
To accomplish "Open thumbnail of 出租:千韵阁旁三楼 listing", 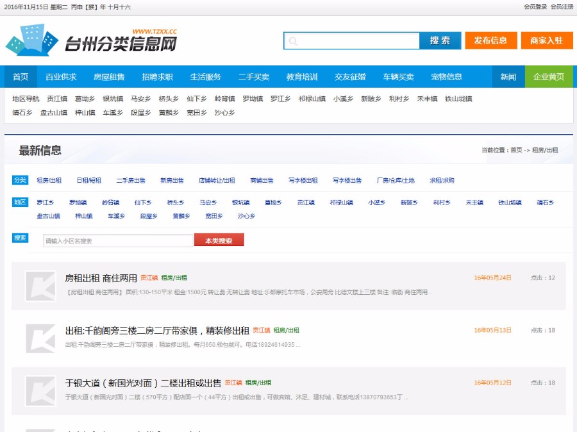I will click(40, 338).
